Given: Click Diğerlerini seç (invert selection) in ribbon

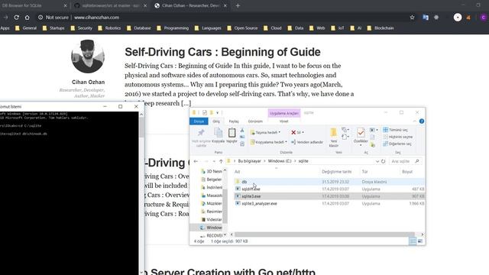Looking at the screenshot, I should click(397, 144).
